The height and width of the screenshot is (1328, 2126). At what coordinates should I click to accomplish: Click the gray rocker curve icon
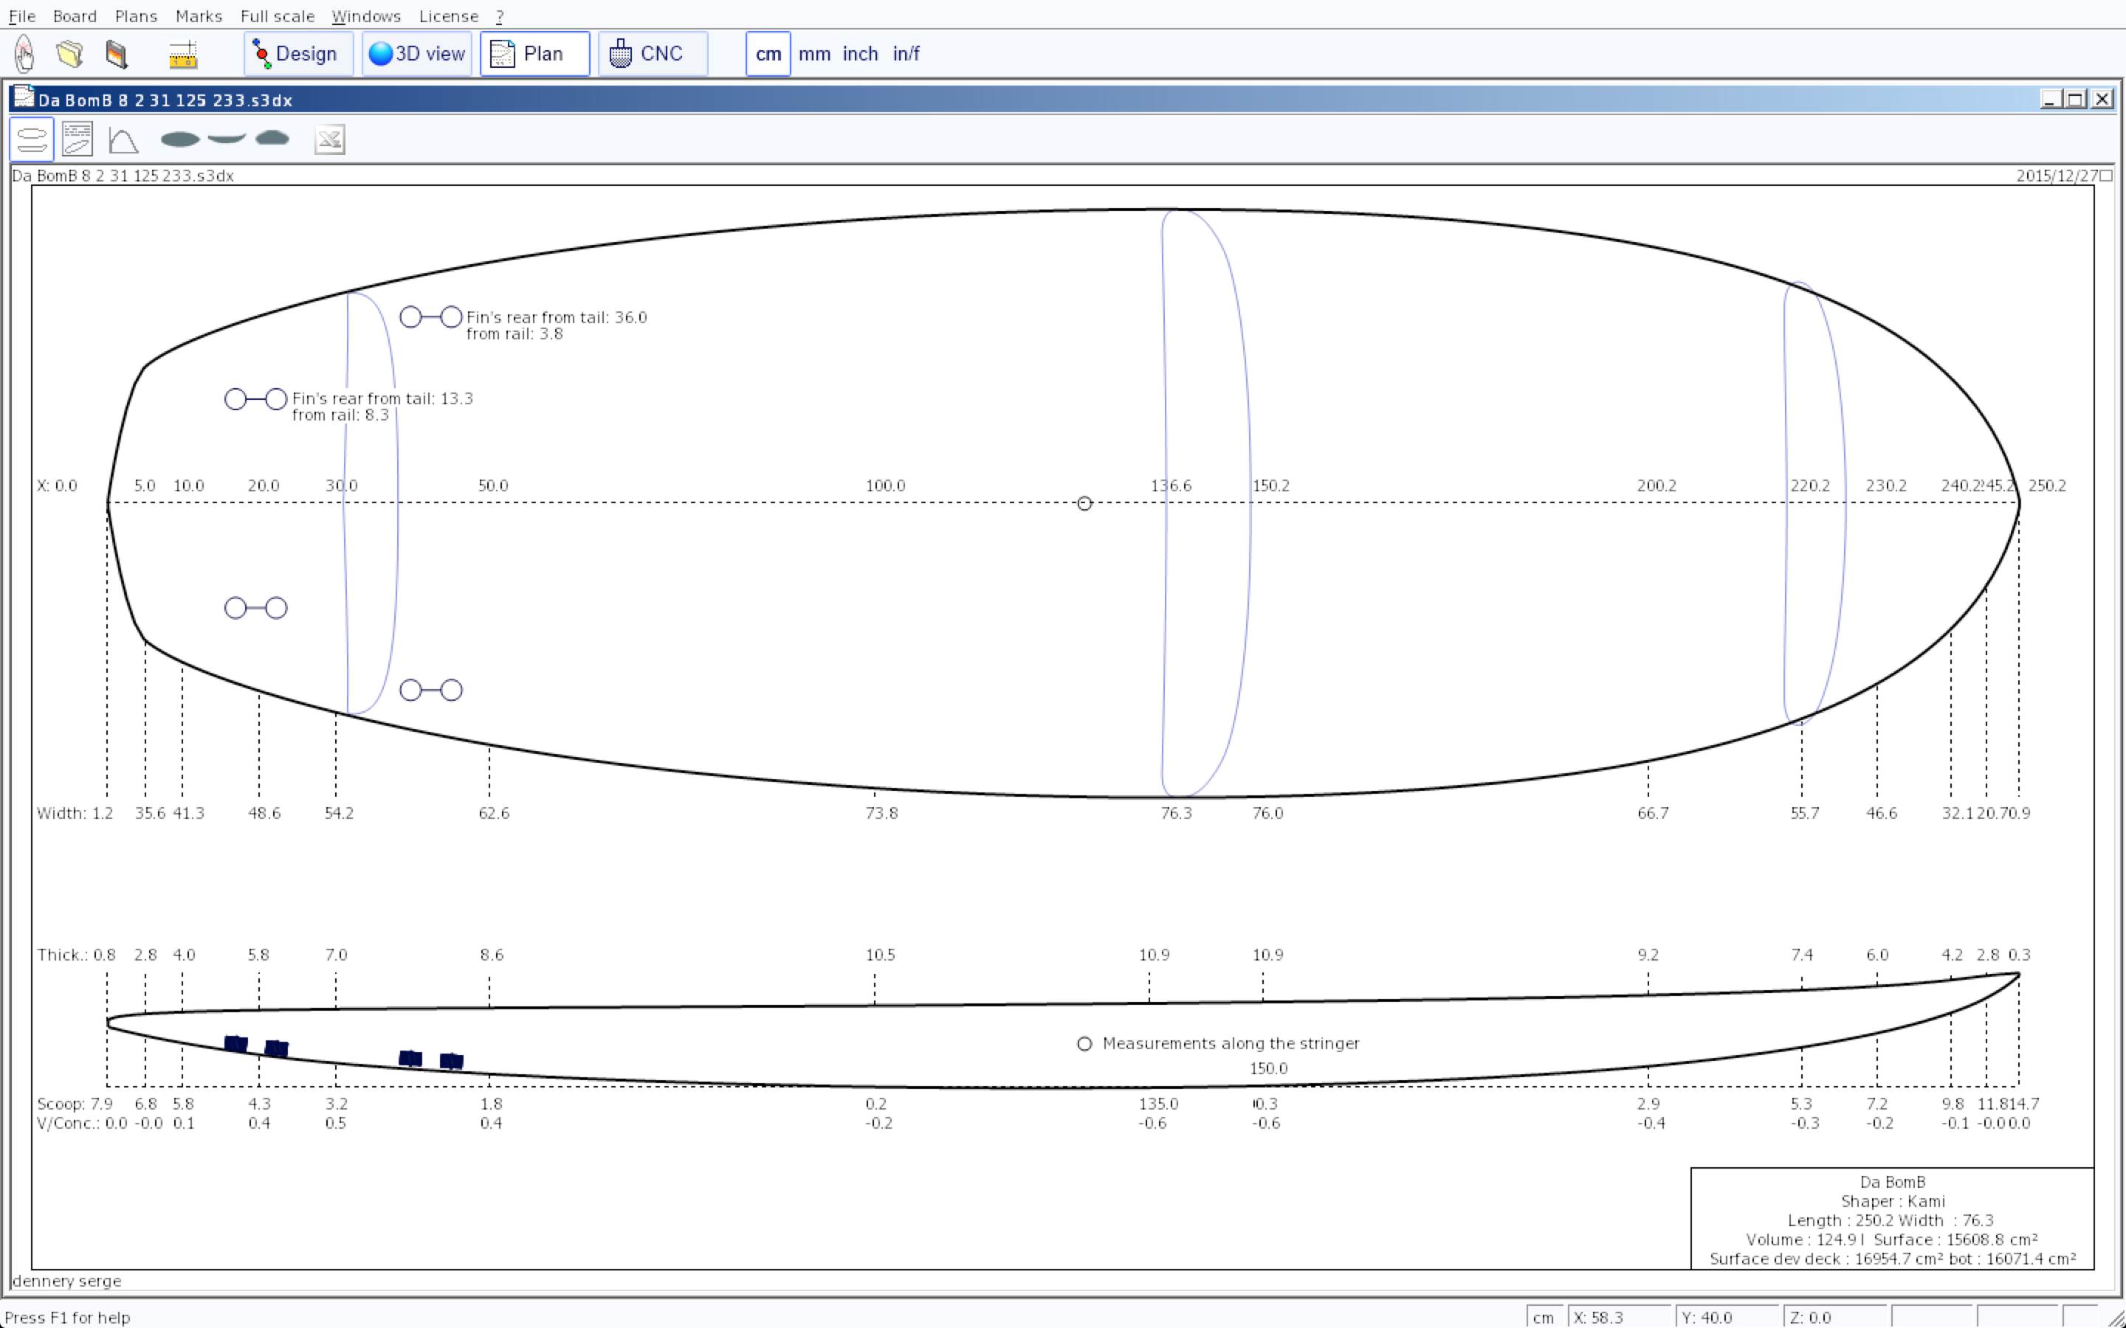coord(227,139)
